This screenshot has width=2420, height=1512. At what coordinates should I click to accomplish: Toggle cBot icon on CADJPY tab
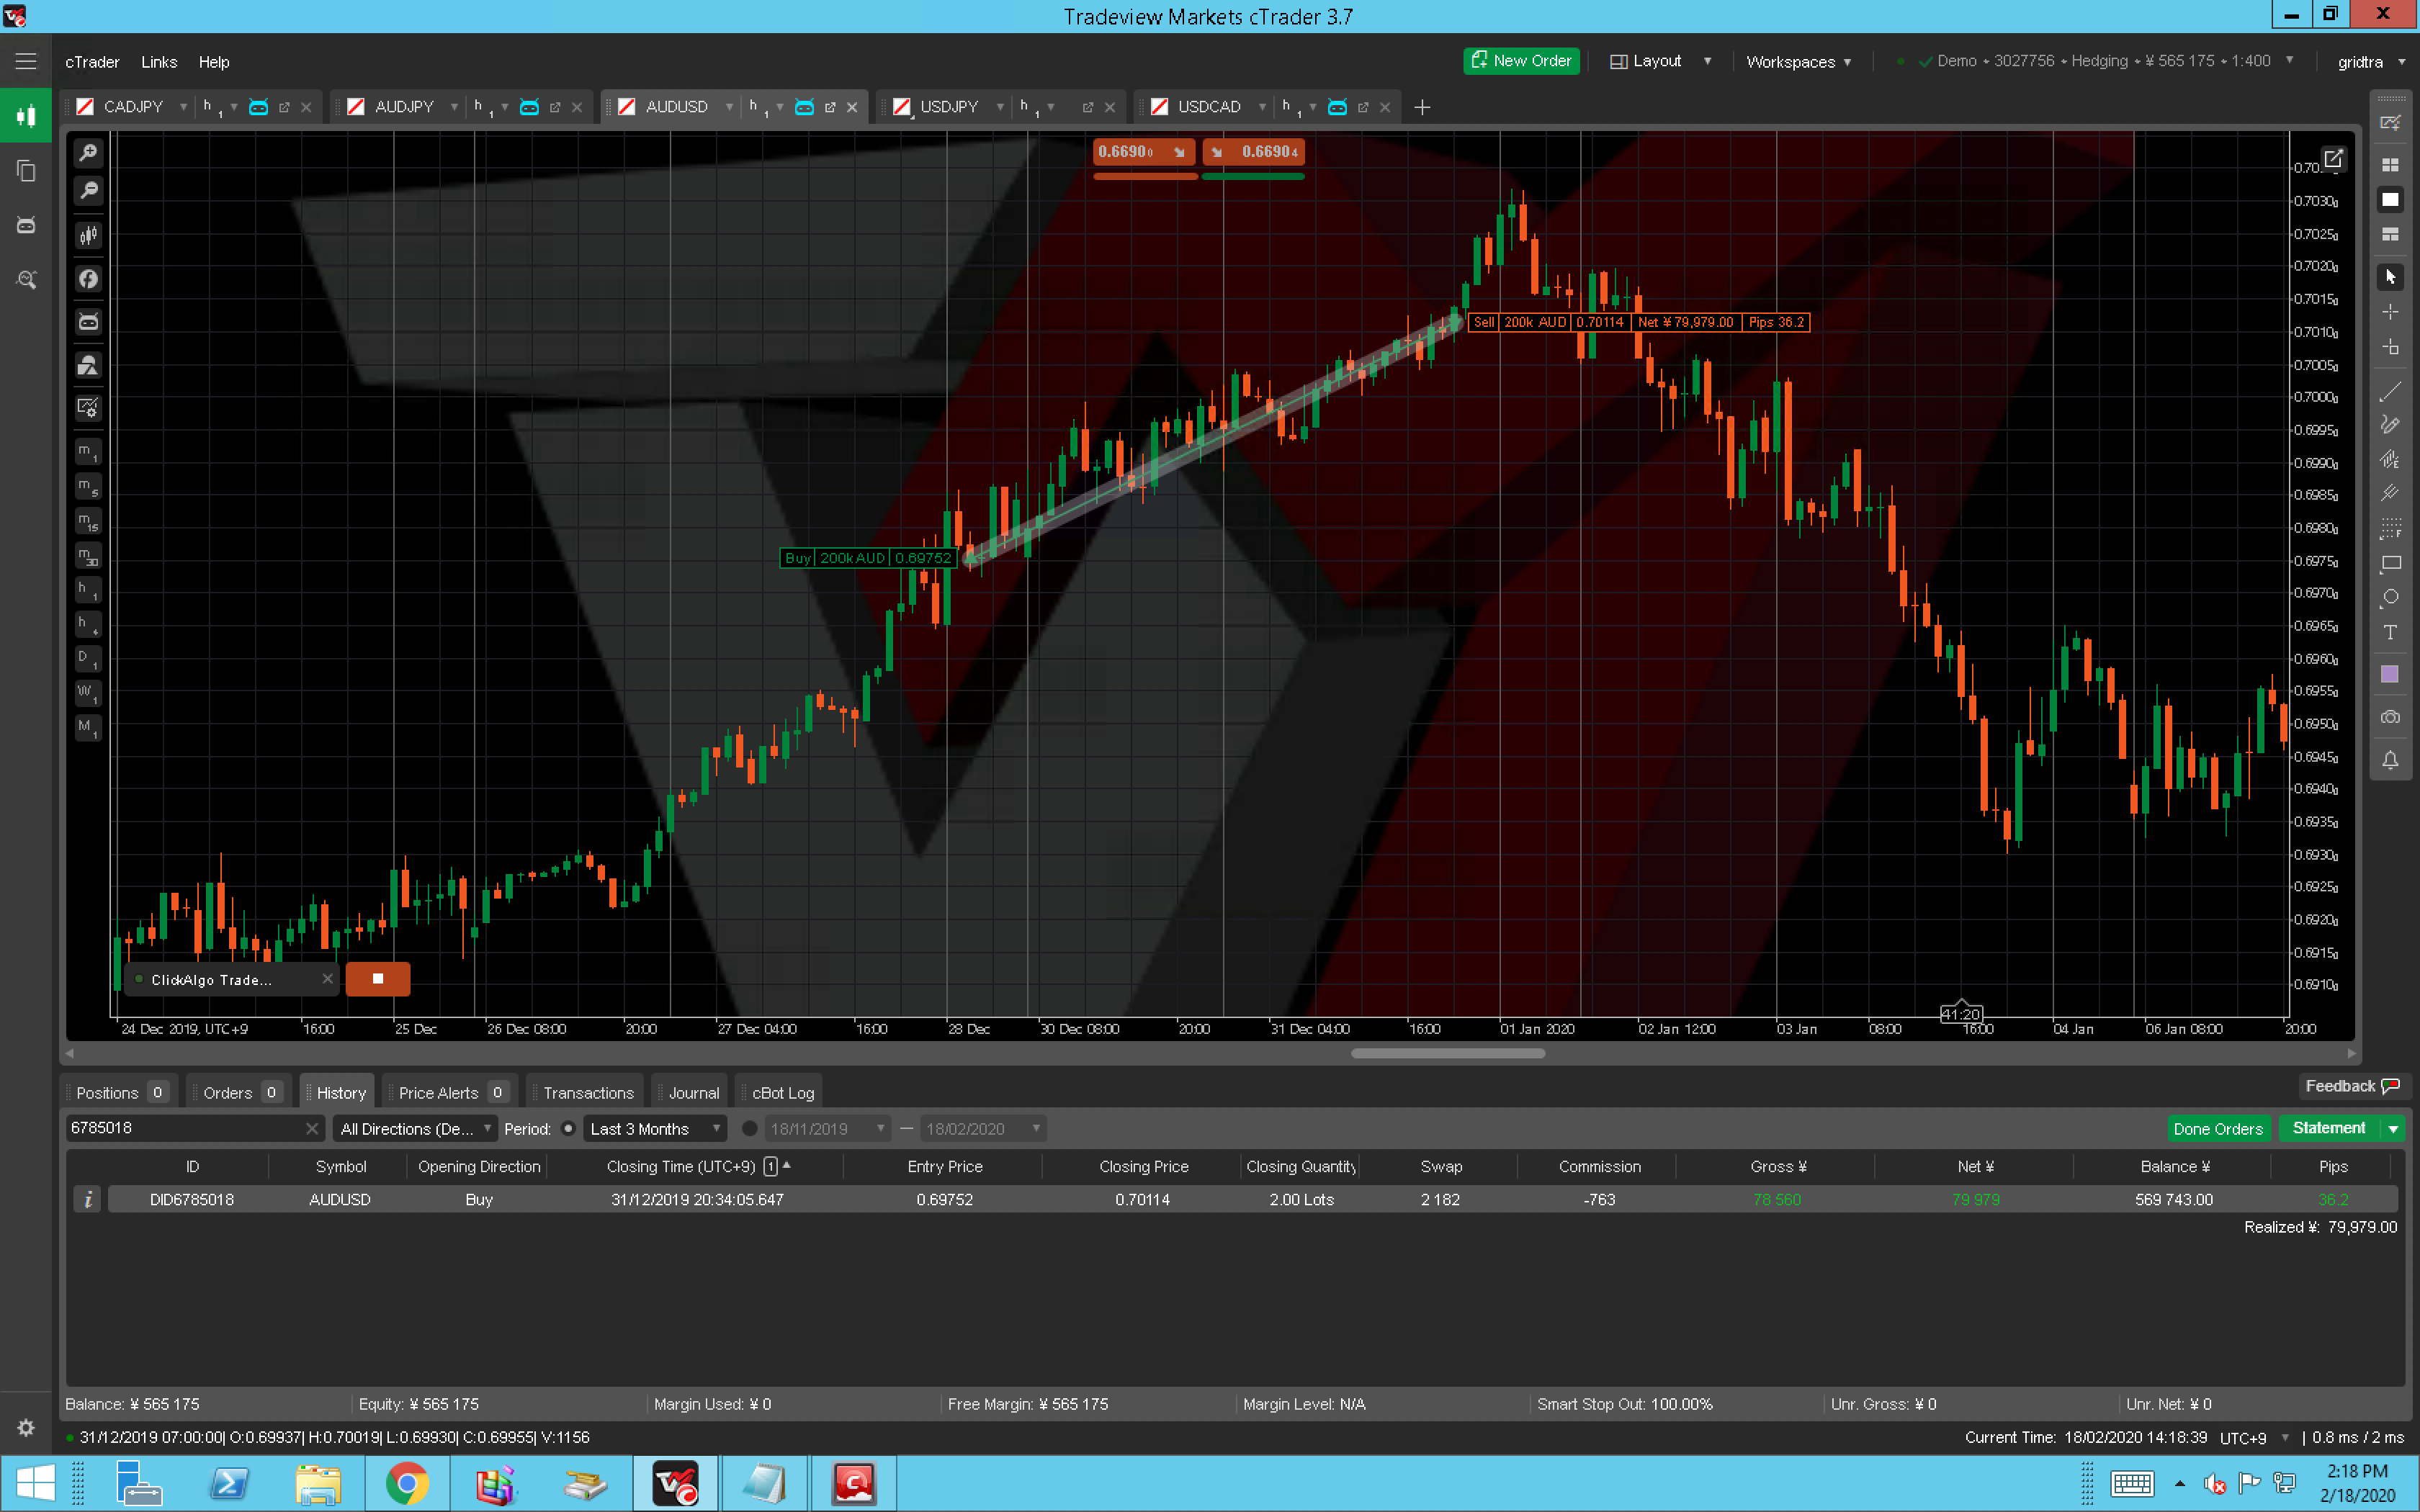pos(258,107)
